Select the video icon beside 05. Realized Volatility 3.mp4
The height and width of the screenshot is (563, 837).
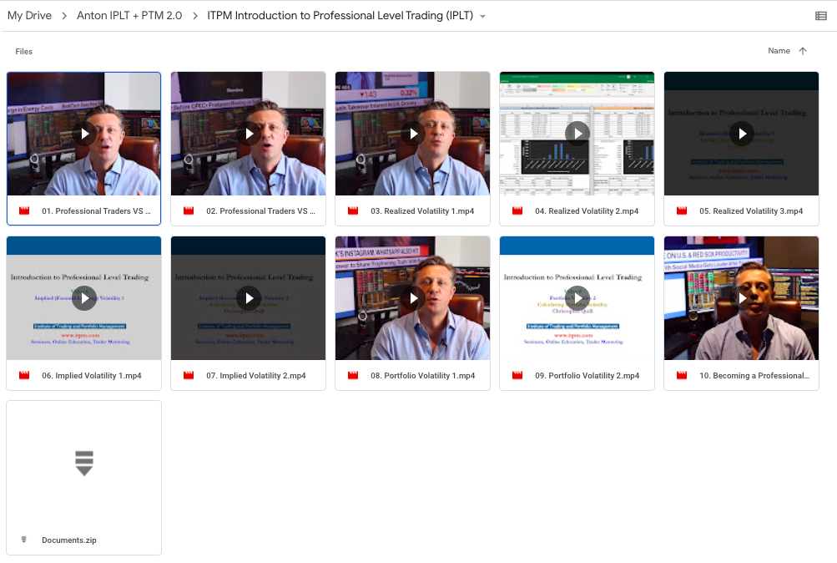(x=681, y=210)
